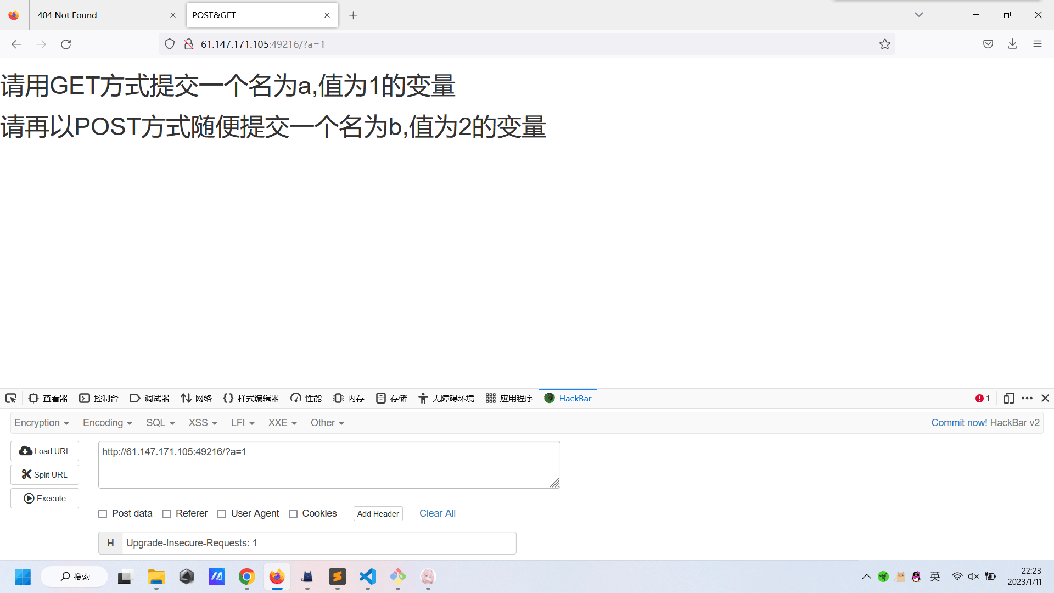The height and width of the screenshot is (593, 1054).
Task: Click the page reload icon
Action: pos(66,44)
